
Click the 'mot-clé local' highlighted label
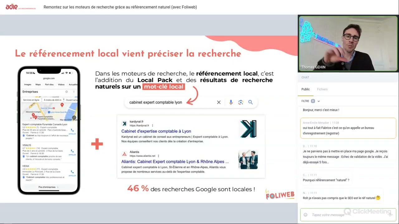tap(164, 87)
